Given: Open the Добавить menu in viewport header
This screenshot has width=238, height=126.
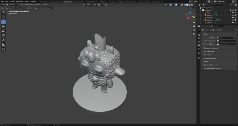Looking at the screenshot, I should (x=38, y=5).
